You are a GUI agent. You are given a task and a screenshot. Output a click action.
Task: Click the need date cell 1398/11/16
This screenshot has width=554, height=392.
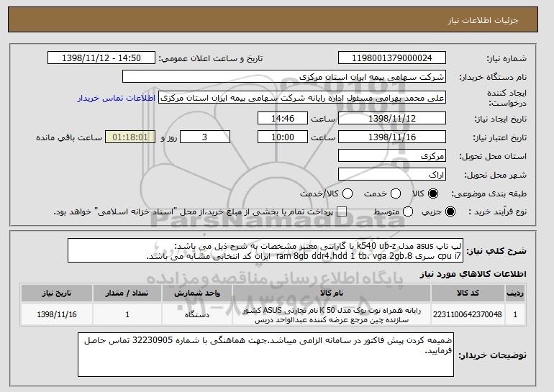57,314
